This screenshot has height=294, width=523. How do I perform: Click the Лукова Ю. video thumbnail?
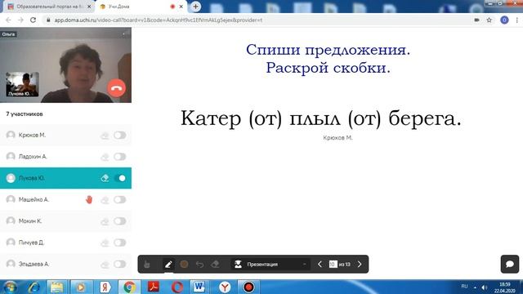click(22, 85)
